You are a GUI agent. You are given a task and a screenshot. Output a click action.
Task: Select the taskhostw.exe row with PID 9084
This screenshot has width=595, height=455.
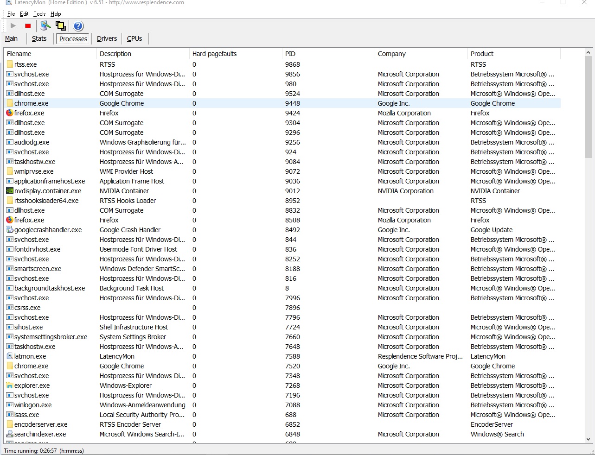282,162
